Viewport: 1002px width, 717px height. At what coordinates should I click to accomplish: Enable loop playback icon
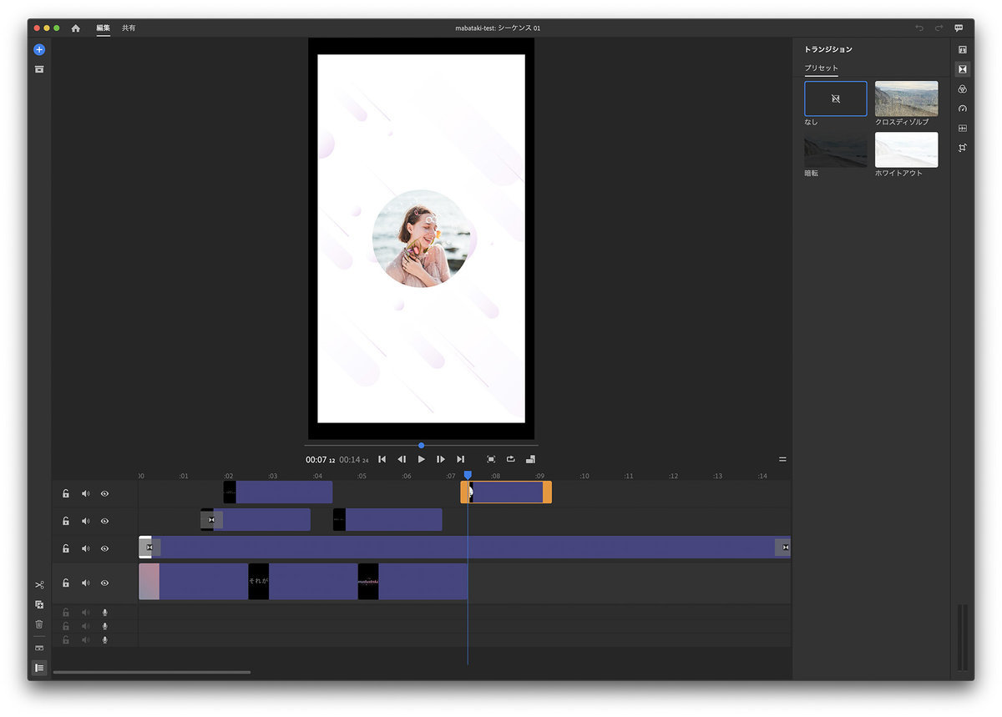tap(510, 459)
